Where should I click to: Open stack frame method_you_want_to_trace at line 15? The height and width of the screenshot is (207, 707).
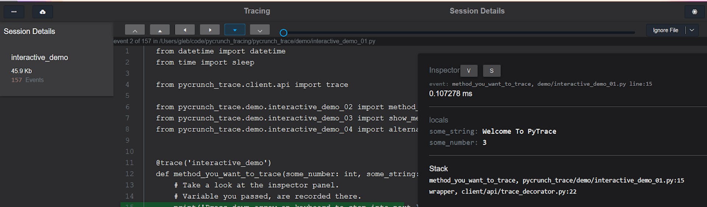pos(556,181)
